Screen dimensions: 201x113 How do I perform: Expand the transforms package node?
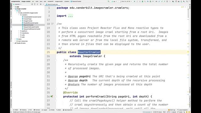[19, 33]
